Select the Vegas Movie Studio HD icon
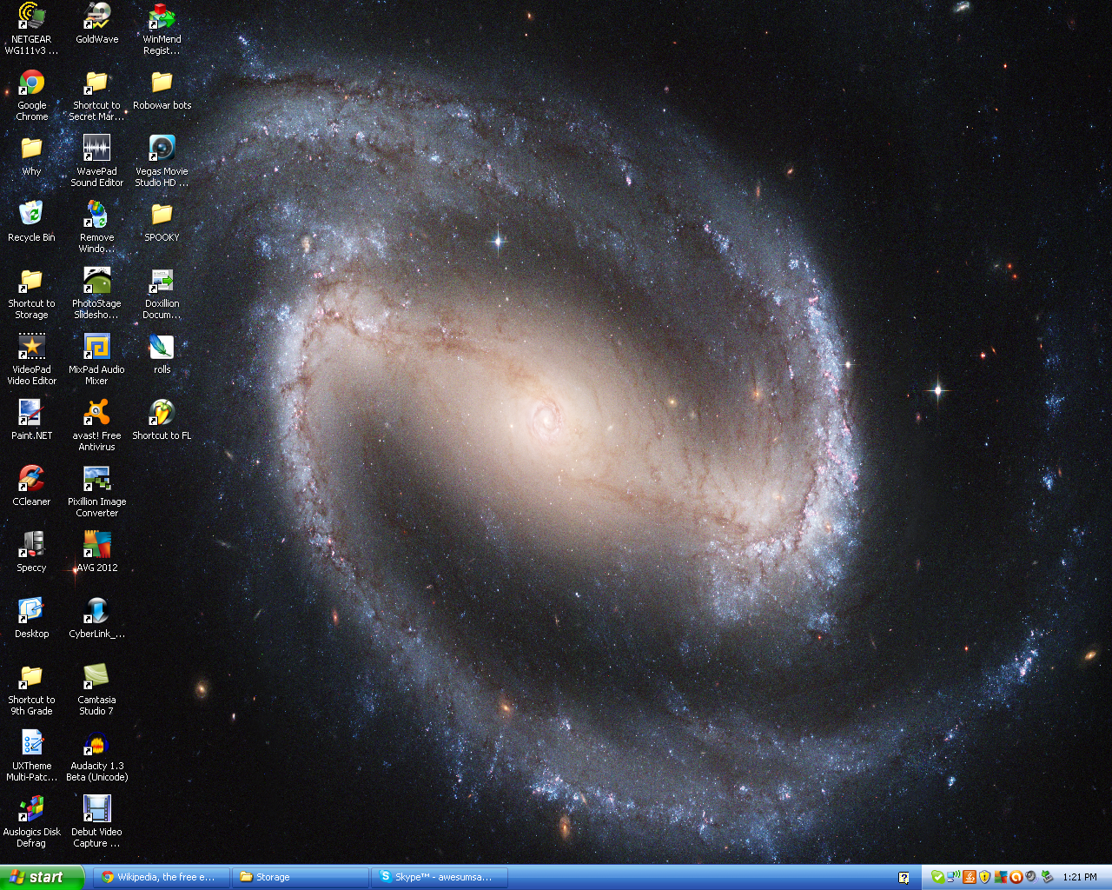The width and height of the screenshot is (1112, 890). click(162, 161)
